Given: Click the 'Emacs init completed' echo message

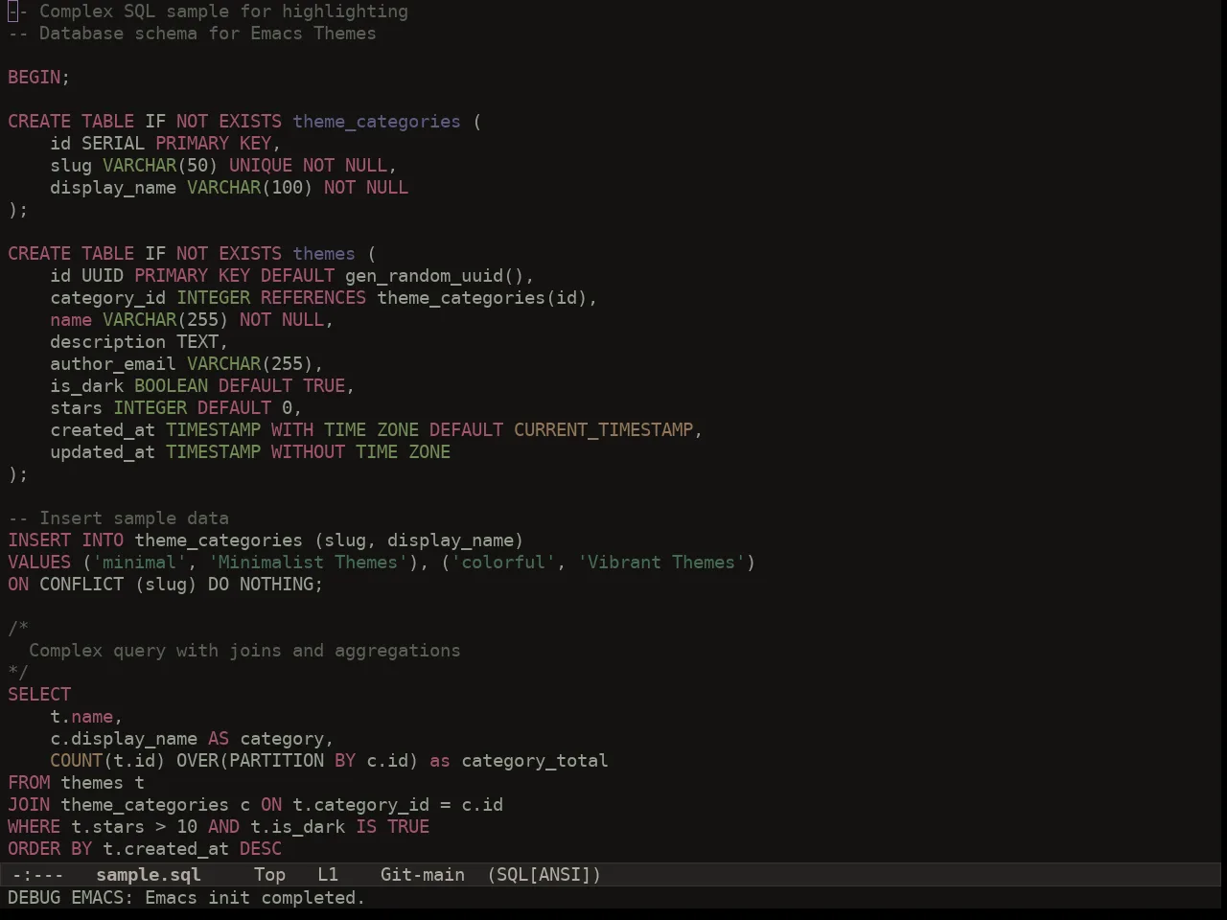Looking at the screenshot, I should [255, 898].
